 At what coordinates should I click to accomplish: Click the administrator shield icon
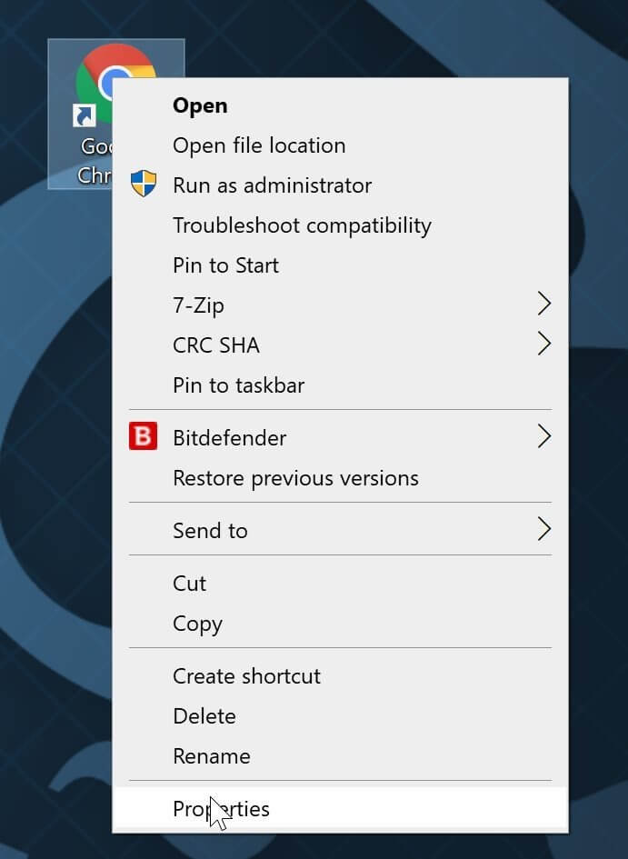coord(143,185)
